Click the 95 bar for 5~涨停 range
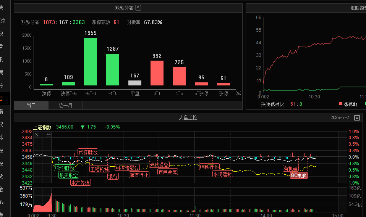Viewport: 366px width, 217px height. tap(201, 84)
